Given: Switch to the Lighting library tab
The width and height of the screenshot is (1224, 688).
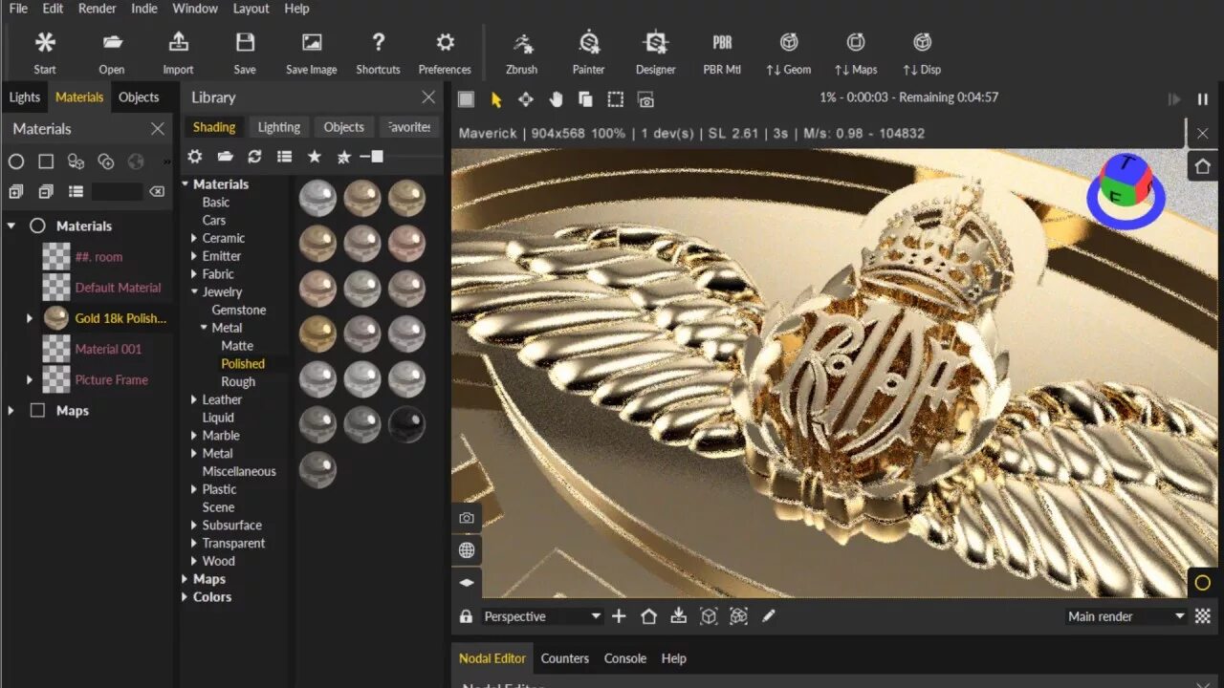Looking at the screenshot, I should [x=279, y=127].
